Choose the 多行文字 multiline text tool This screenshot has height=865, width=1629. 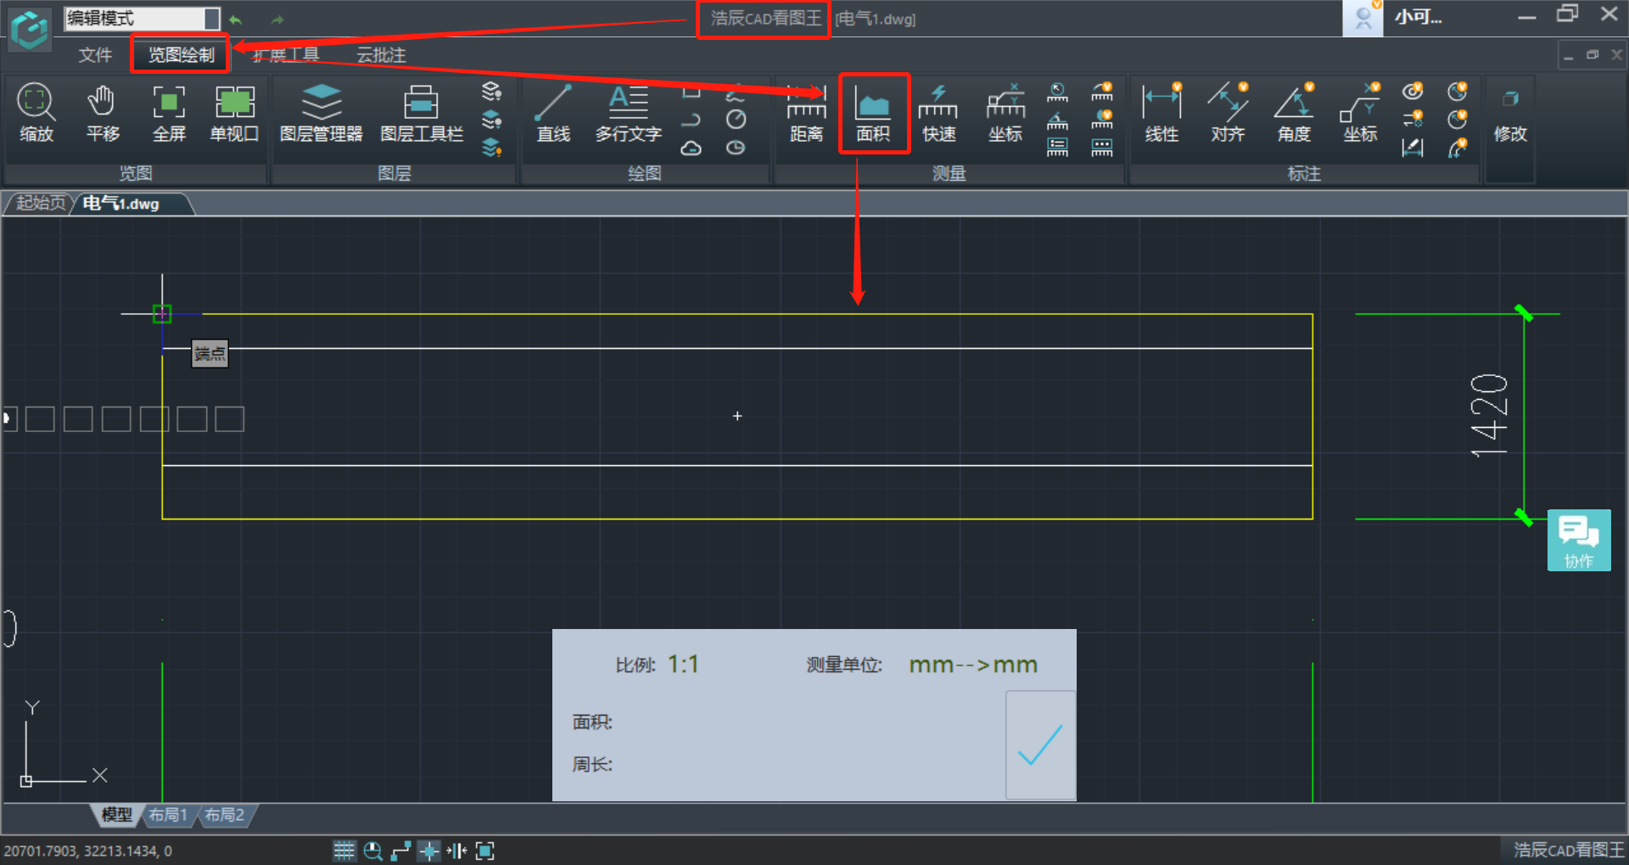[628, 113]
